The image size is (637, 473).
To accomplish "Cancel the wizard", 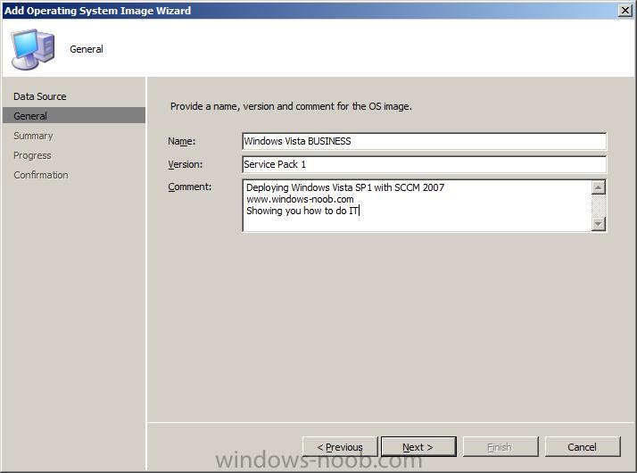I will 583,447.
